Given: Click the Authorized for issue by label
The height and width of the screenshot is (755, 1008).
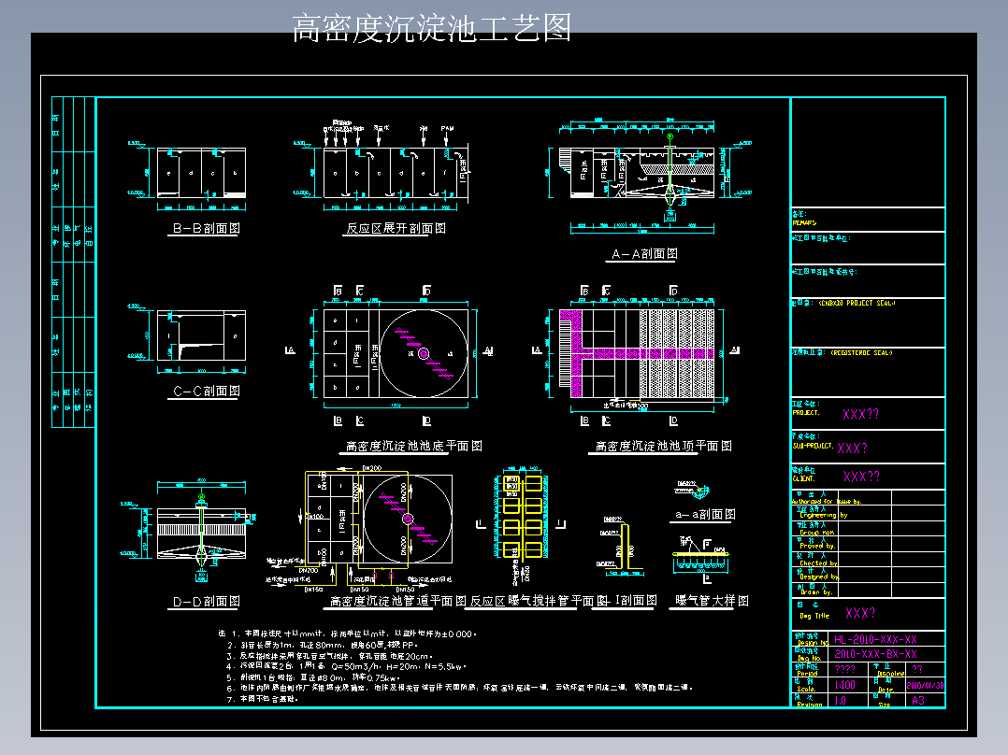Looking at the screenshot, I should click(x=827, y=501).
